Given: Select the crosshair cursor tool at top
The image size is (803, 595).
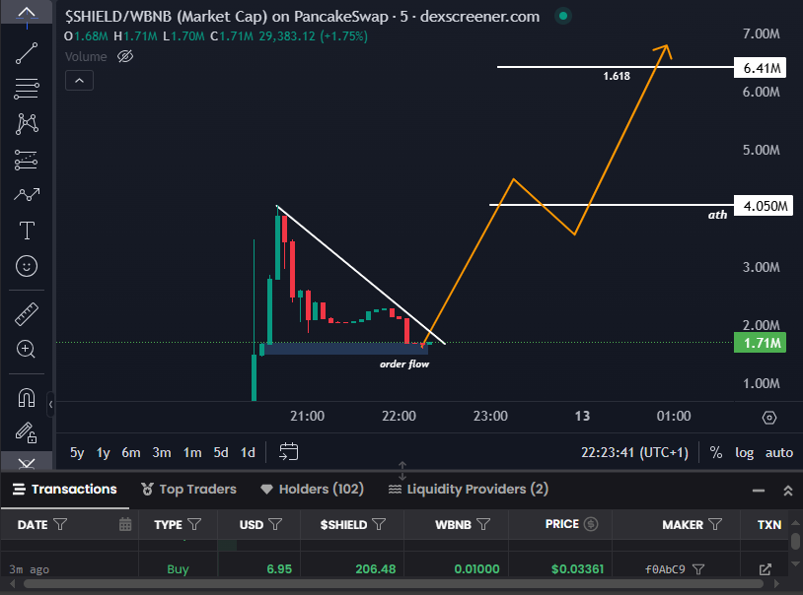Looking at the screenshot, I should coord(27,12).
